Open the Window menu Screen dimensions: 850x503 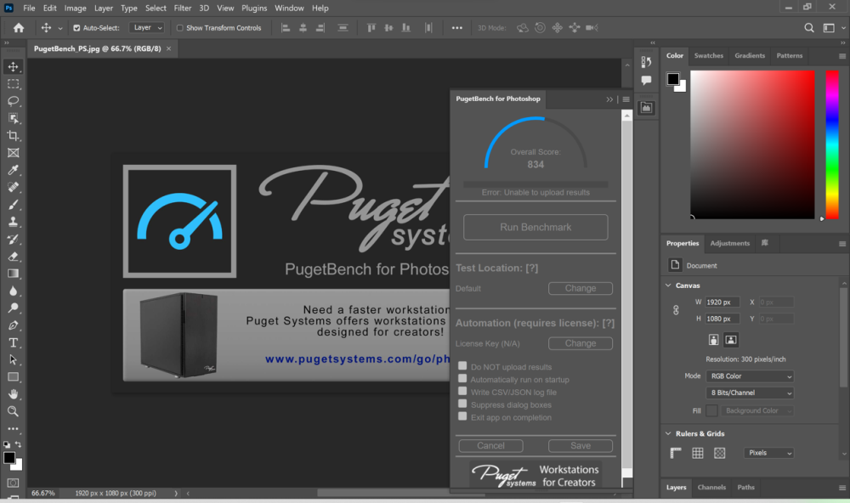coord(289,8)
